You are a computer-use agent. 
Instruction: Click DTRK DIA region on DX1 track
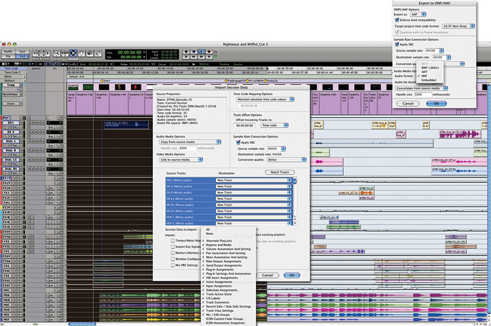tap(126, 125)
